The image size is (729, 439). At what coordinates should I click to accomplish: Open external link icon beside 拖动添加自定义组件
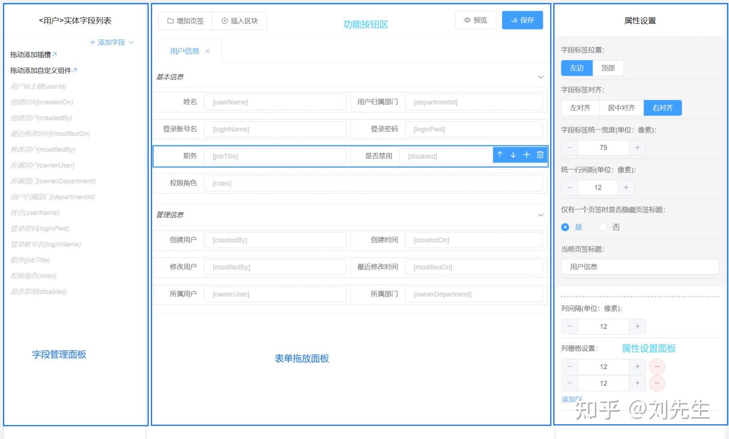pyautogui.click(x=75, y=70)
